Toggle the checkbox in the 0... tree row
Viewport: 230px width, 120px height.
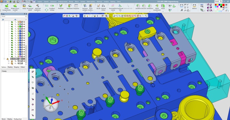[x=20, y=63]
